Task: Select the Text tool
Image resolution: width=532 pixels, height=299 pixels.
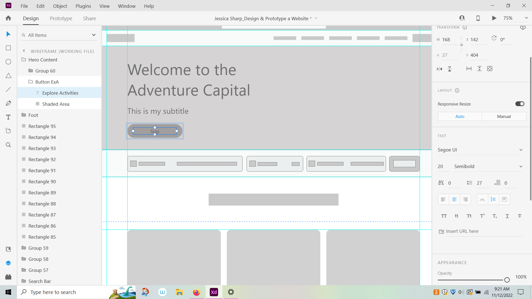Action: pyautogui.click(x=8, y=117)
